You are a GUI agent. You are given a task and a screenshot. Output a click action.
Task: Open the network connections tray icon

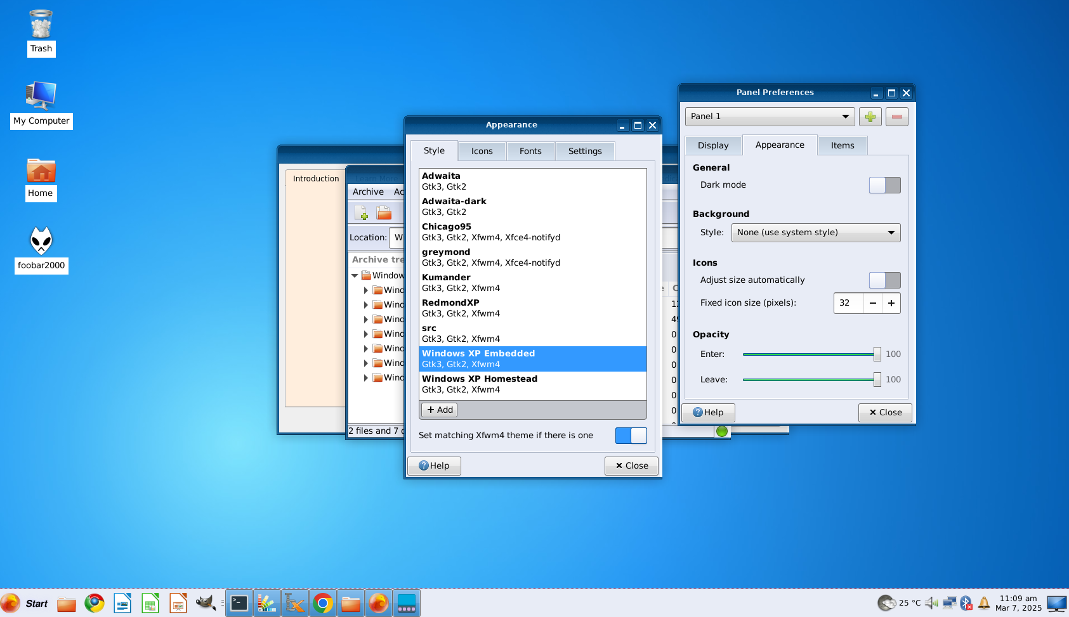point(949,603)
